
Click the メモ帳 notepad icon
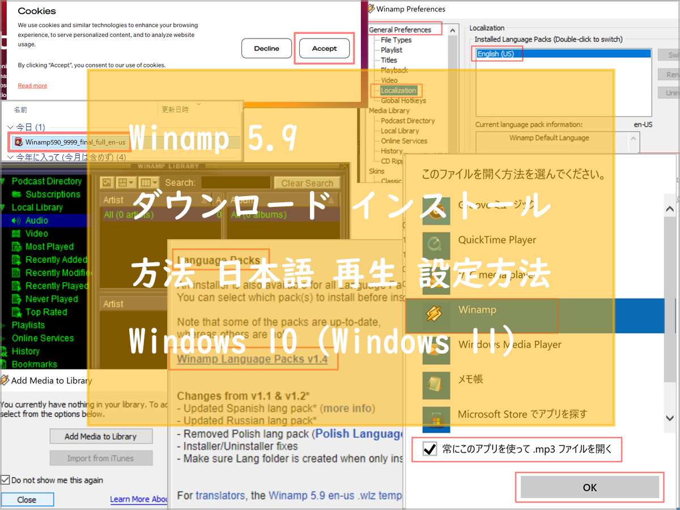point(436,385)
